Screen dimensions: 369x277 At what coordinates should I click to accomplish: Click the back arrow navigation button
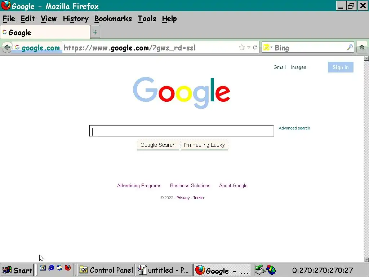pos(7,48)
